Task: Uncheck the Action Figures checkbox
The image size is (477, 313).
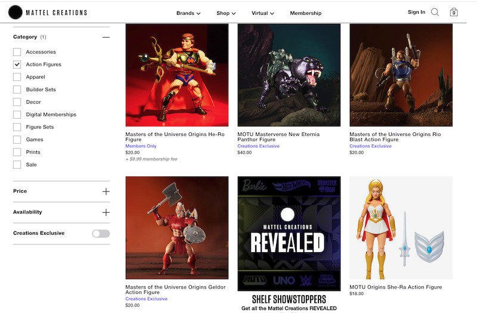Action: click(x=17, y=64)
